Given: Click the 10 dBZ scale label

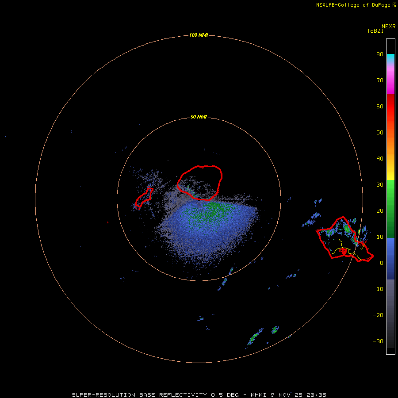Looking at the screenshot, I should (380, 237).
